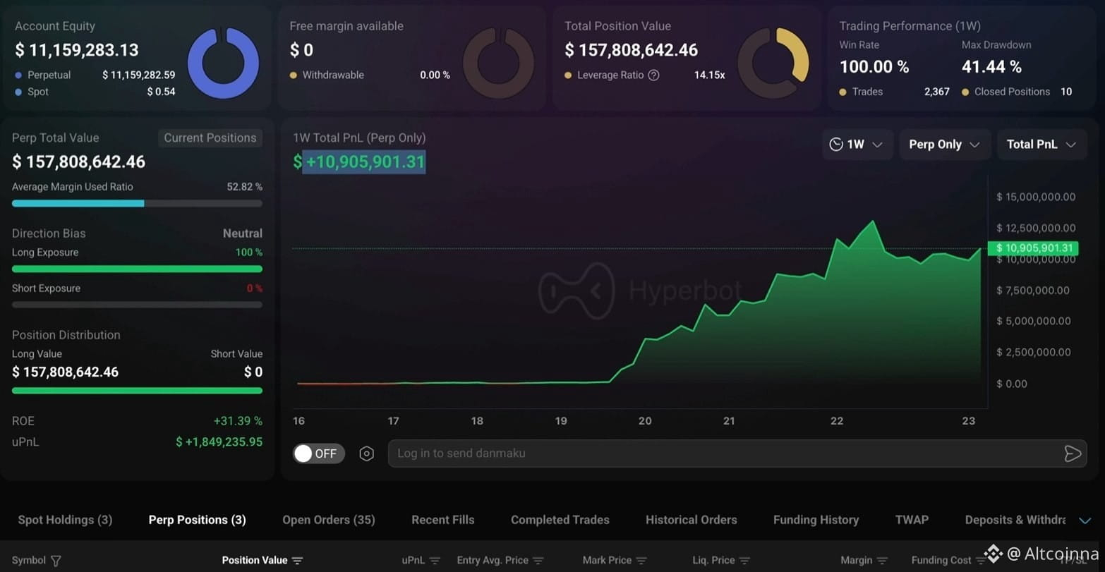The width and height of the screenshot is (1105, 572).
Task: Click the Position Distribution green bar
Action: (x=137, y=390)
